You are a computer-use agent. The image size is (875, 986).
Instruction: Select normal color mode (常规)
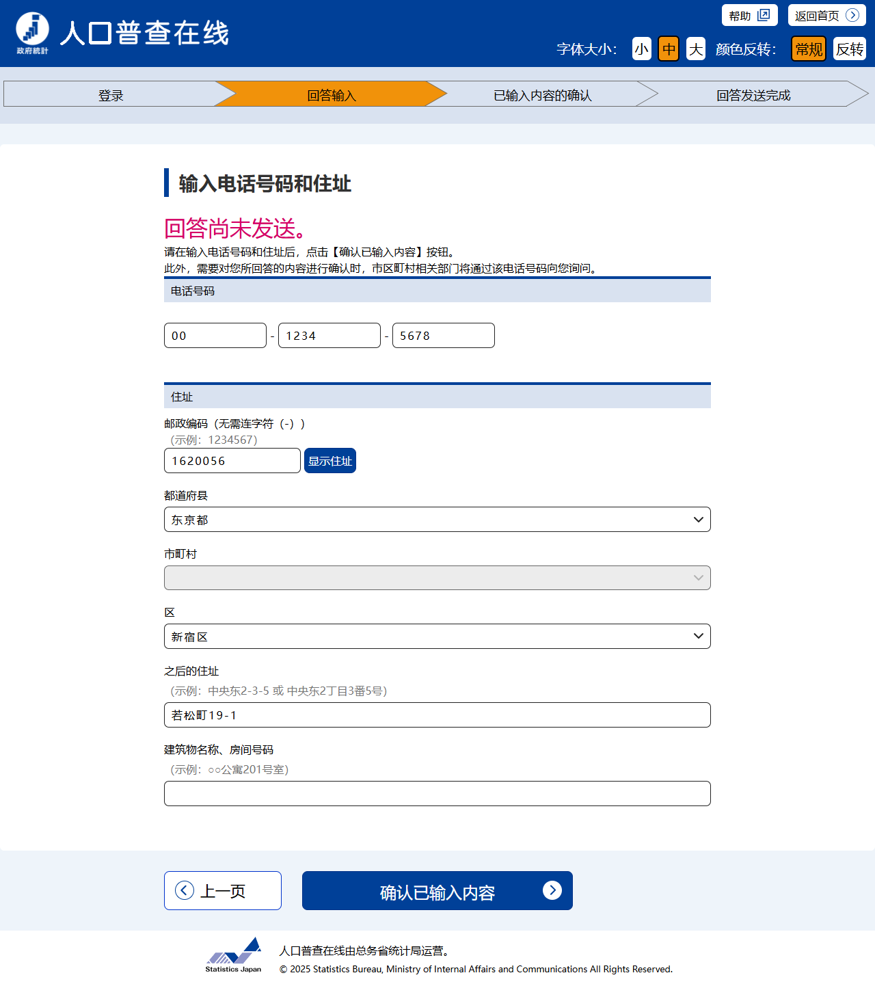click(809, 49)
